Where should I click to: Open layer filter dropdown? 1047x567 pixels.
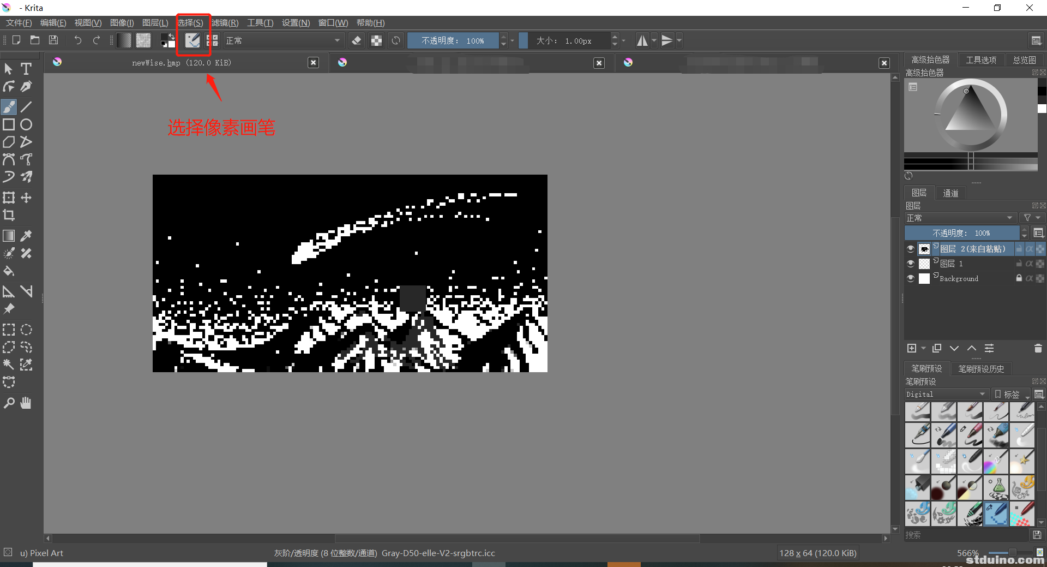tap(1031, 218)
